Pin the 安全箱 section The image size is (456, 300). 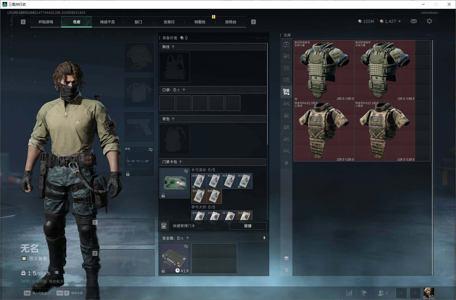(x=264, y=238)
